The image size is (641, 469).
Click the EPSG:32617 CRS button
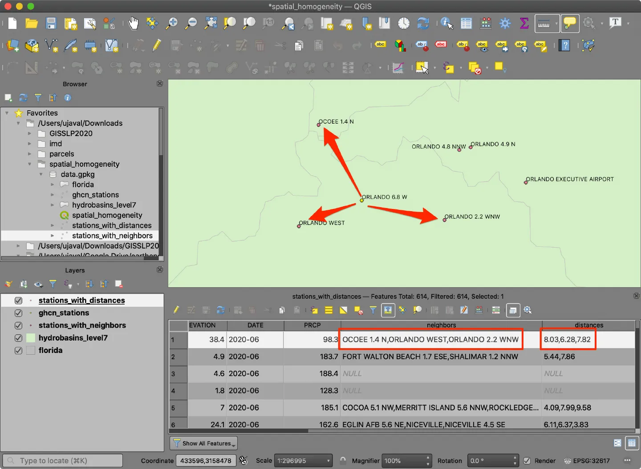click(587, 461)
